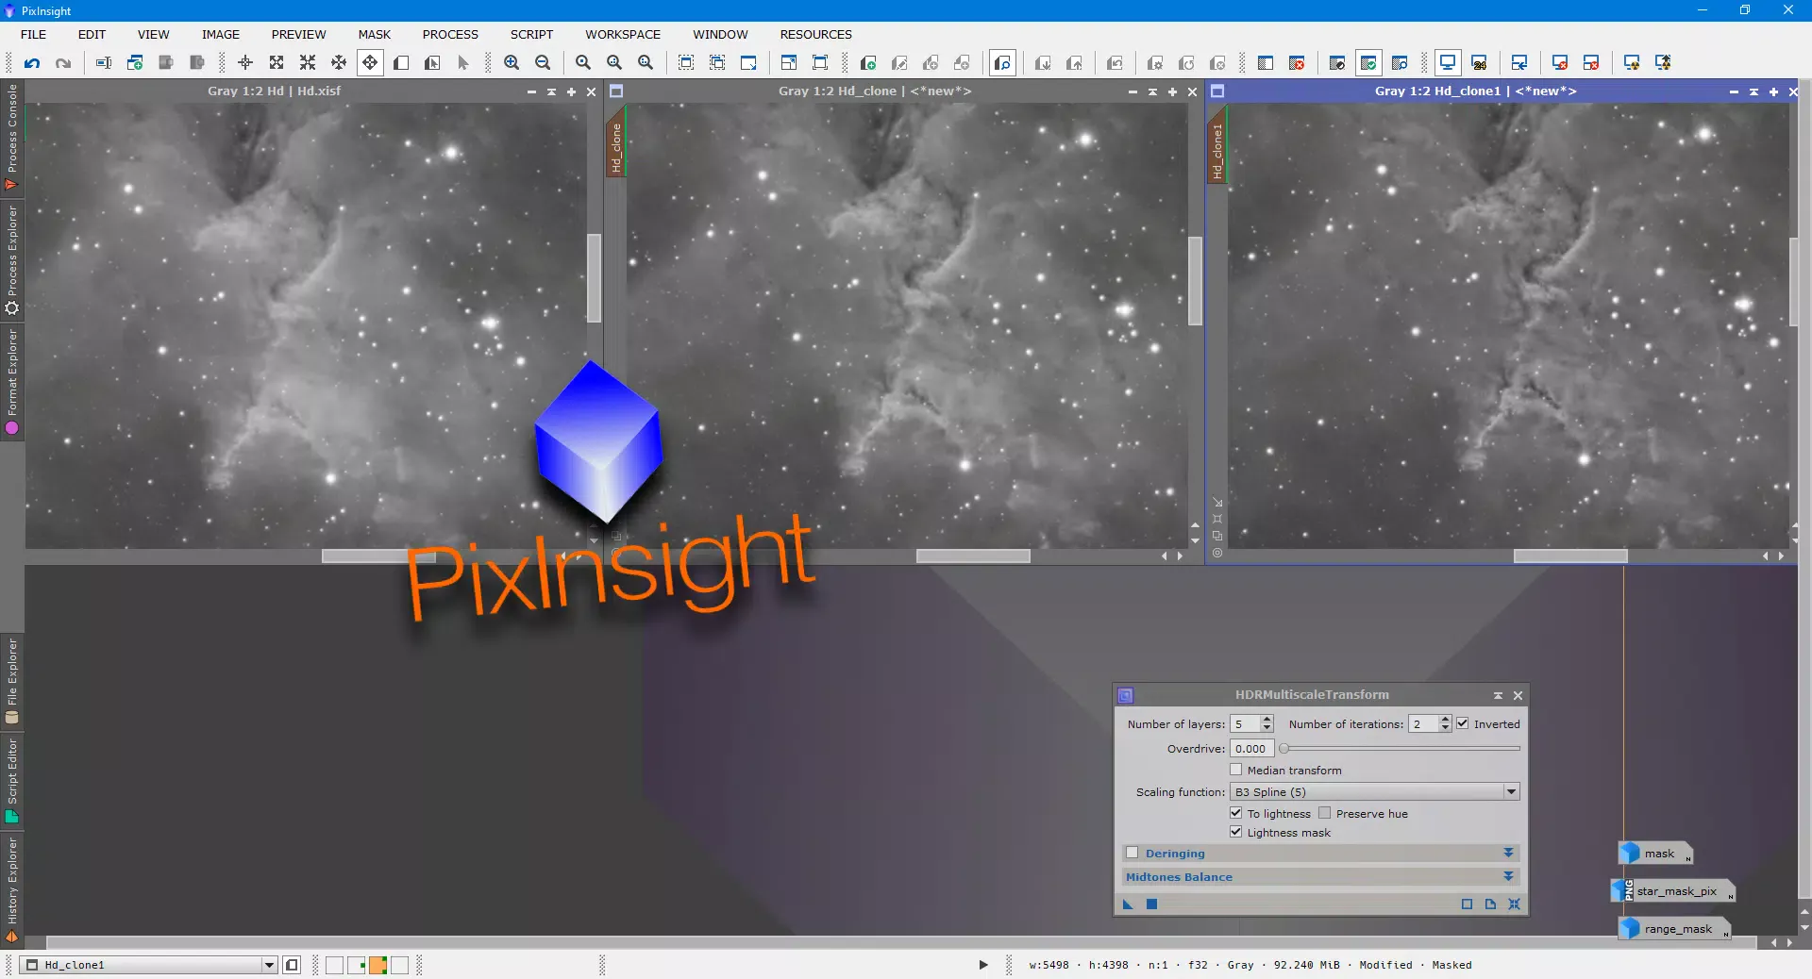
Task: Open the Scaling function B3 Spline dropdown
Action: 1374,792
